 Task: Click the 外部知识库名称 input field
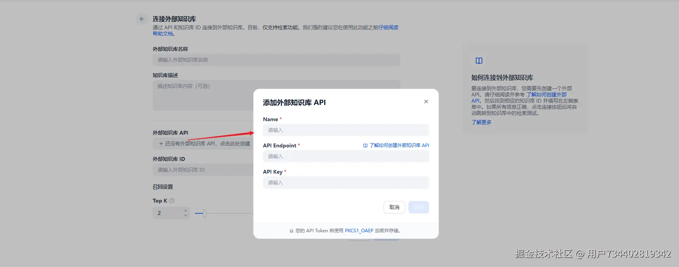(276, 60)
